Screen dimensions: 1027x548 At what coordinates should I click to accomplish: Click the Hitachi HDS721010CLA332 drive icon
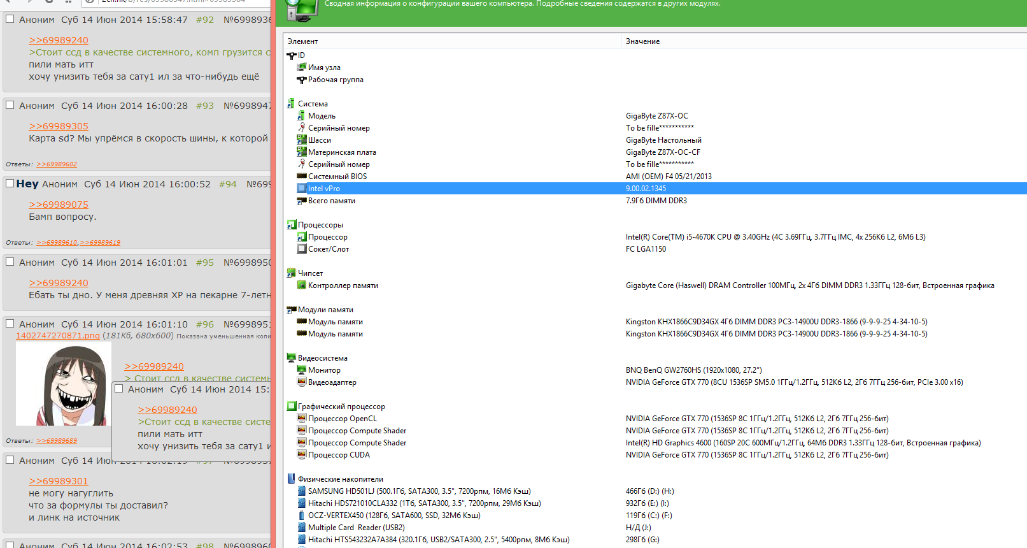click(x=302, y=503)
